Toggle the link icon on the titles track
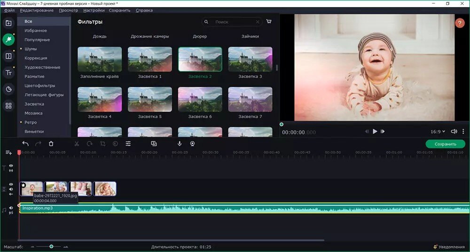This screenshot has height=252, width=470. coord(11,170)
